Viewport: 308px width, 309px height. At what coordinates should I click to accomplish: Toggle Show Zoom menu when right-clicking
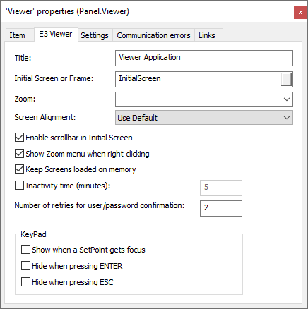tap(19, 154)
